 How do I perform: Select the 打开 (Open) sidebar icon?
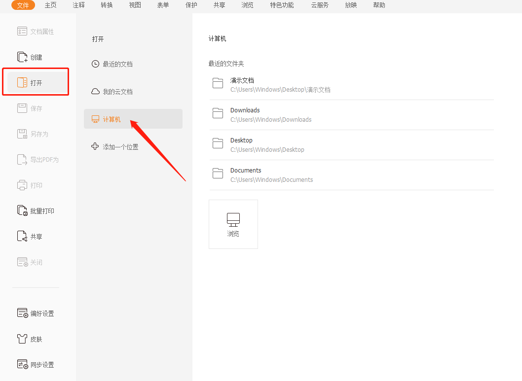coord(22,83)
